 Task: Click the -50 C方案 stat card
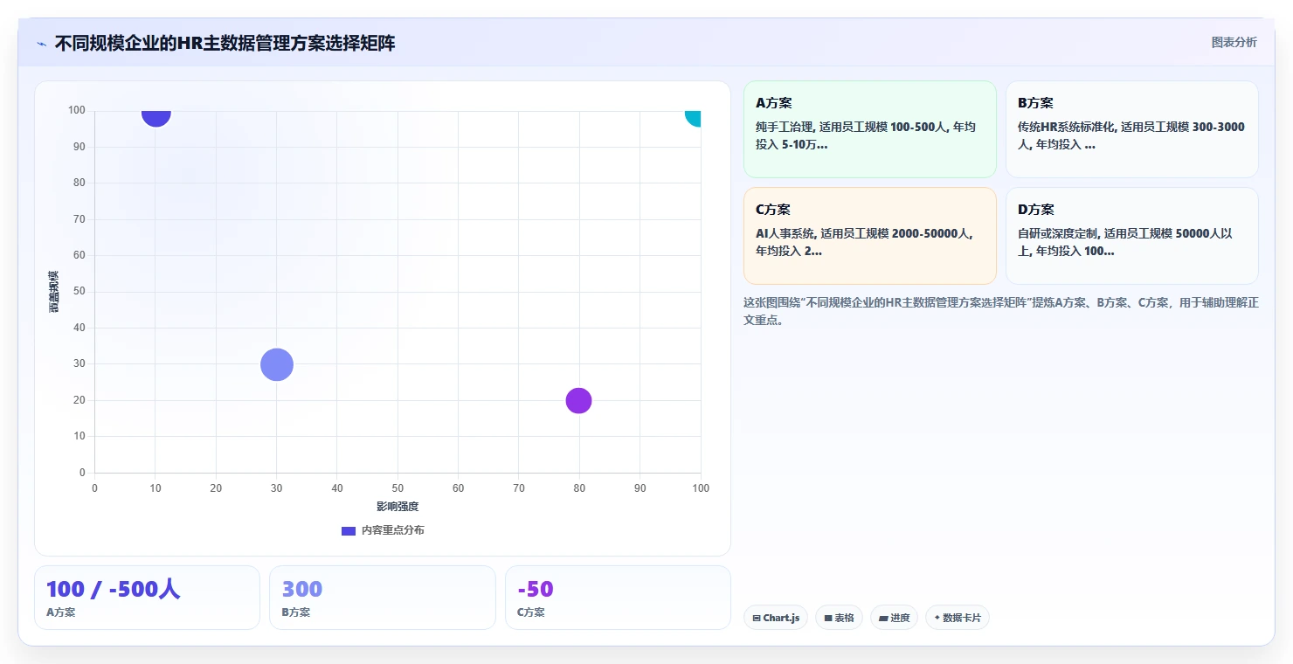618,598
